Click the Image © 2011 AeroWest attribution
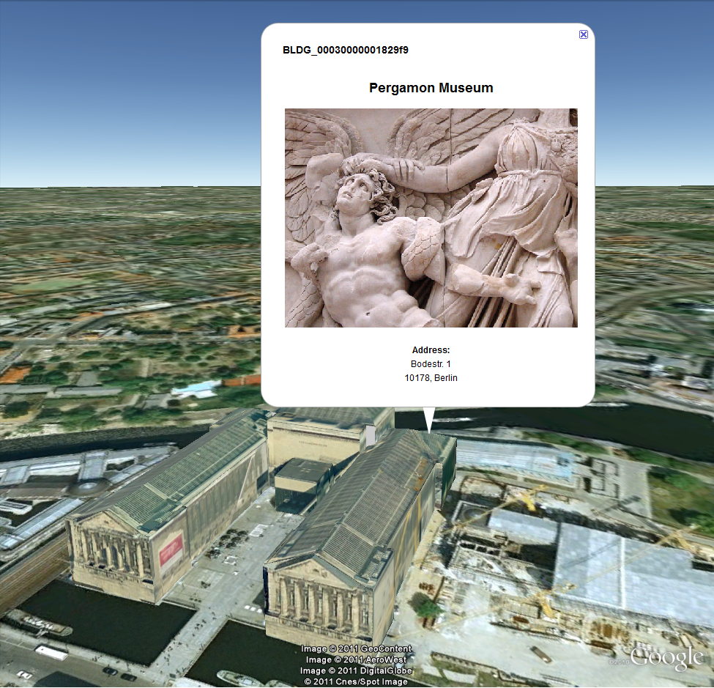Viewport: 714px width, 688px height. point(356,659)
